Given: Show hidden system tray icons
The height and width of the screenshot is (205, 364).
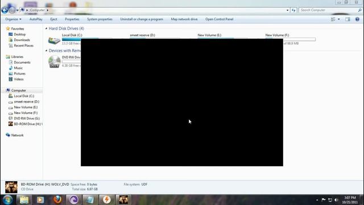Looking at the screenshot, I should click(317, 200).
